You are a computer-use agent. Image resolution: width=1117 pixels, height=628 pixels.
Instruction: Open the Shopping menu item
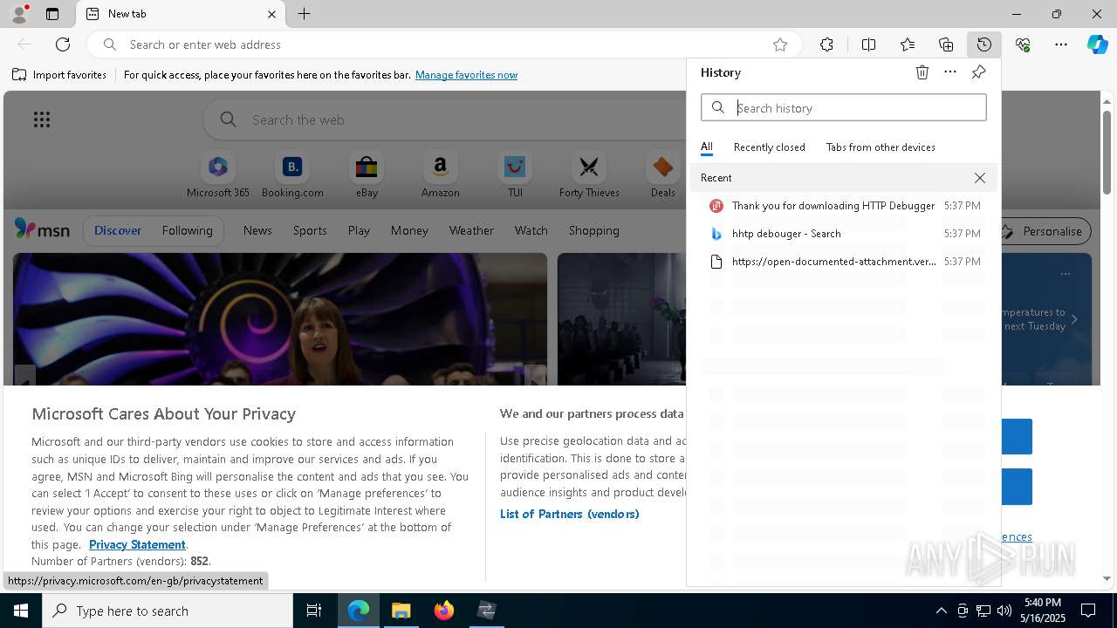coord(593,230)
